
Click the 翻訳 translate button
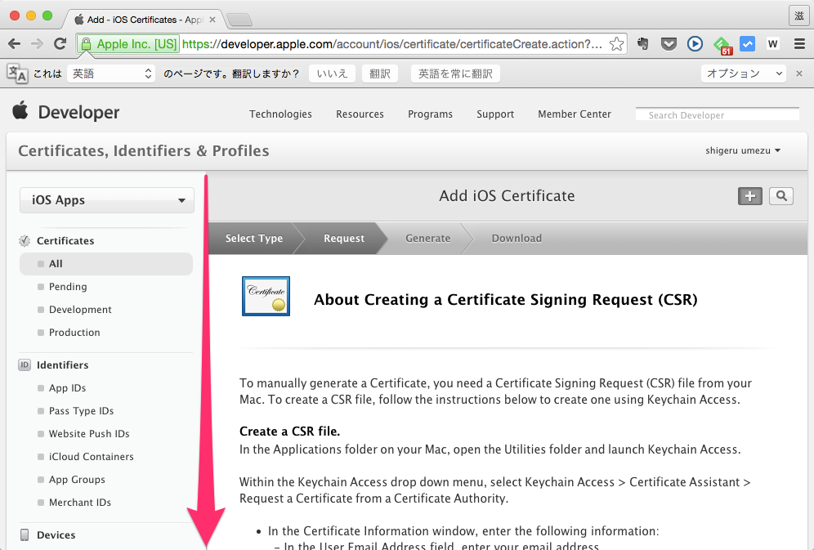click(x=379, y=74)
